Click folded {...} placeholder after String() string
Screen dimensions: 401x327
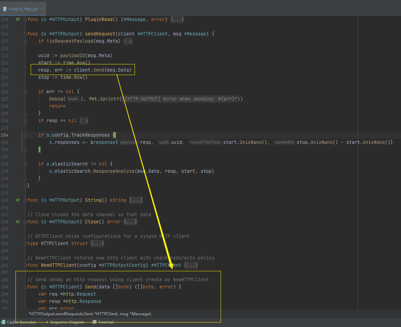(x=136, y=200)
